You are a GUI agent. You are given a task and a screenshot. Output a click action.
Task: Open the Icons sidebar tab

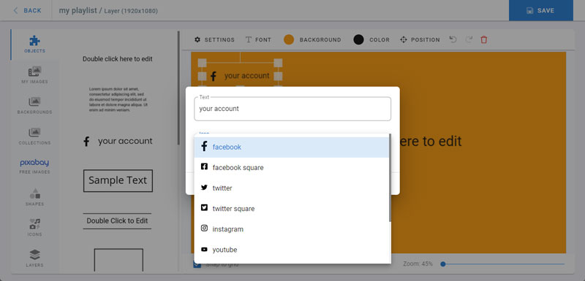[x=34, y=228]
